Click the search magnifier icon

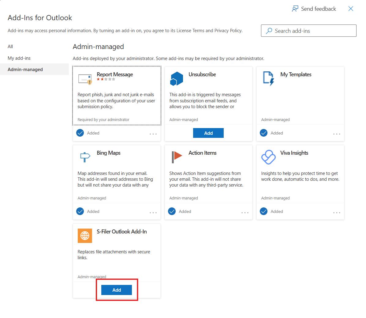click(x=269, y=31)
